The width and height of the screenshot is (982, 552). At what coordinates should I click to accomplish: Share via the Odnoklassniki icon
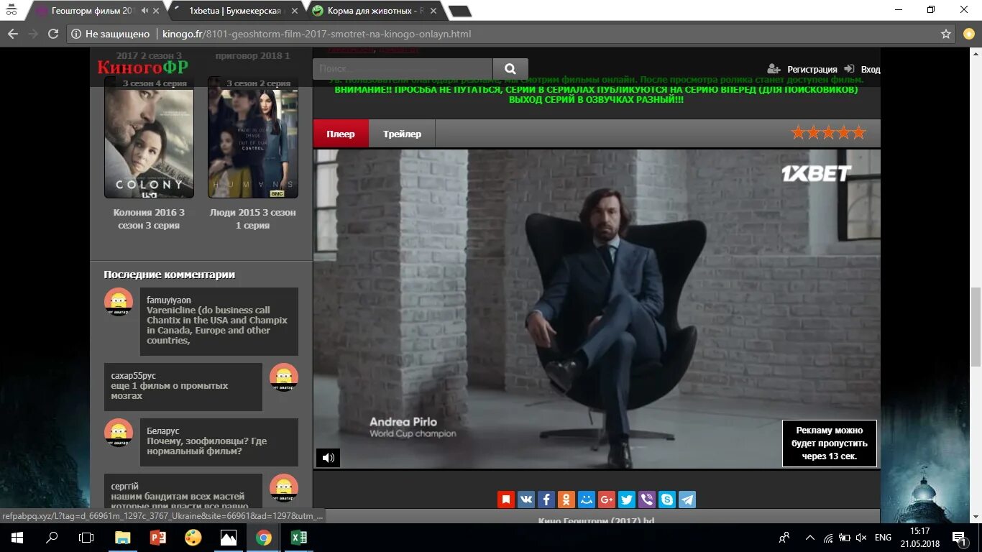(566, 499)
